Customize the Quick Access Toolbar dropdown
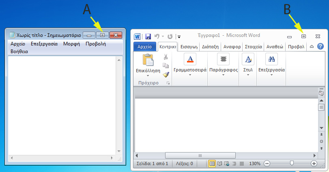The width and height of the screenshot is (329, 172). 179,37
